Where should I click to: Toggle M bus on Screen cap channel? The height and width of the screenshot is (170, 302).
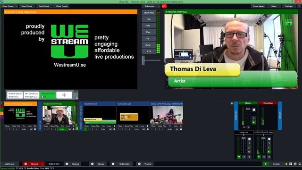[x=239, y=157]
